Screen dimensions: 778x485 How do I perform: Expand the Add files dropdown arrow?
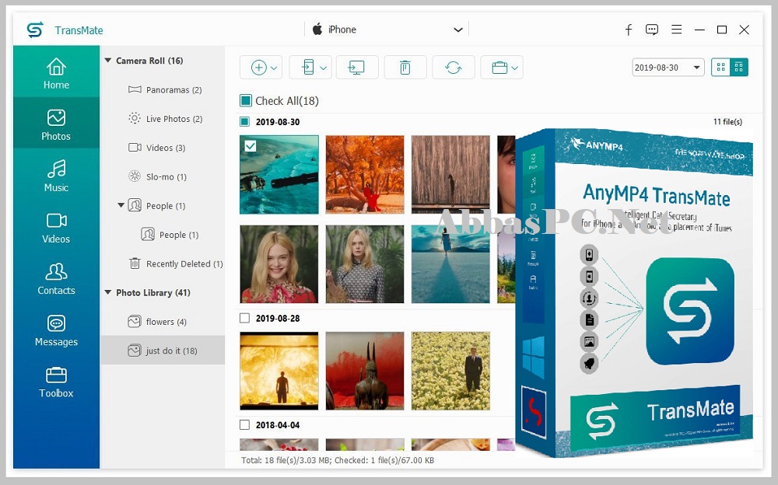(x=274, y=68)
